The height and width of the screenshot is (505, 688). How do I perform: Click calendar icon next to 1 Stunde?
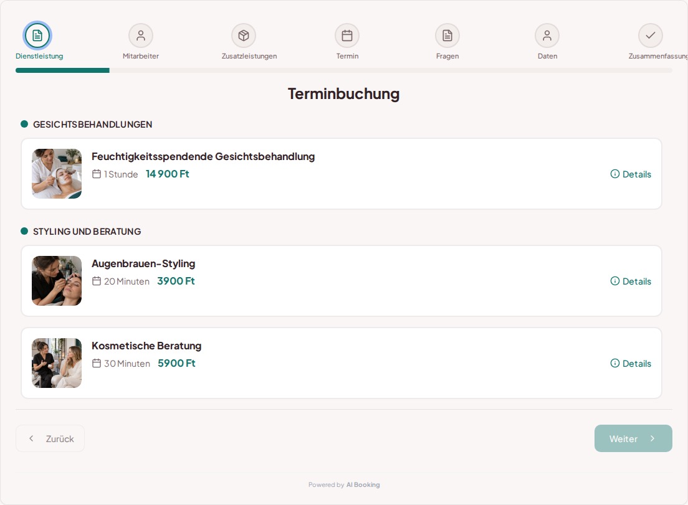click(x=97, y=174)
